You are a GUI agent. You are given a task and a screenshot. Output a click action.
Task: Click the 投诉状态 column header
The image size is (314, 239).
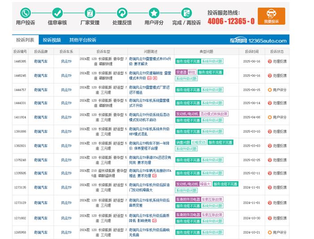[x=277, y=52]
